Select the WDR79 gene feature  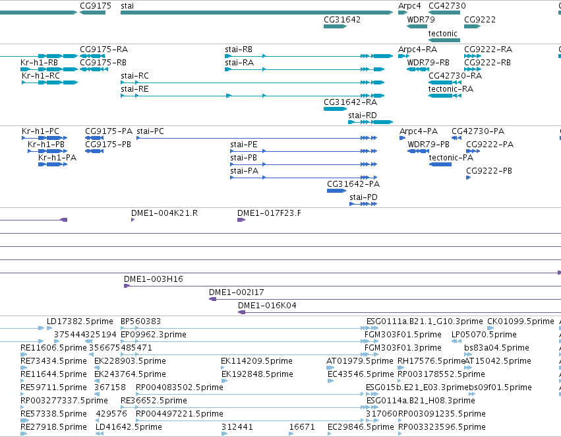click(x=417, y=26)
